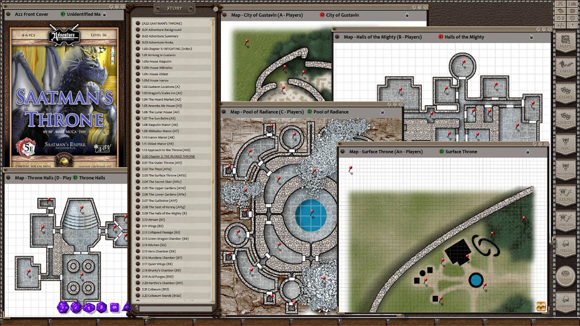Toggle lock on A22 Front Cover window
Viewport: 580px width, 326px height.
pyautogui.click(x=105, y=14)
